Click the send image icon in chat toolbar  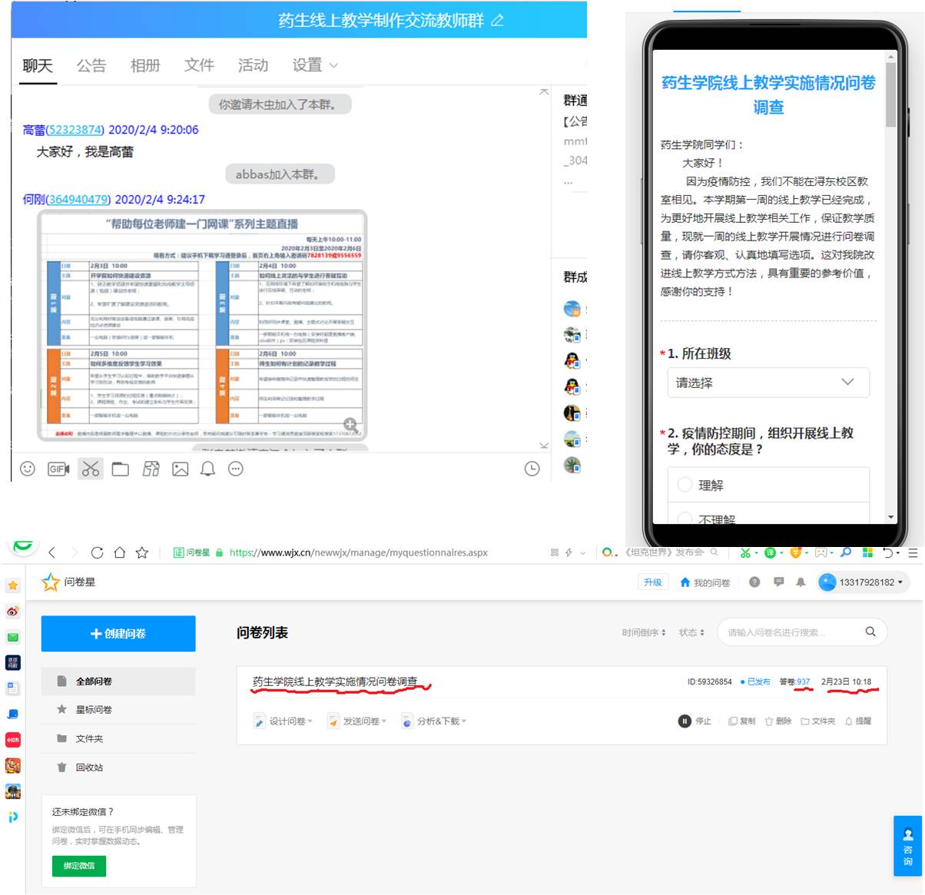[180, 469]
